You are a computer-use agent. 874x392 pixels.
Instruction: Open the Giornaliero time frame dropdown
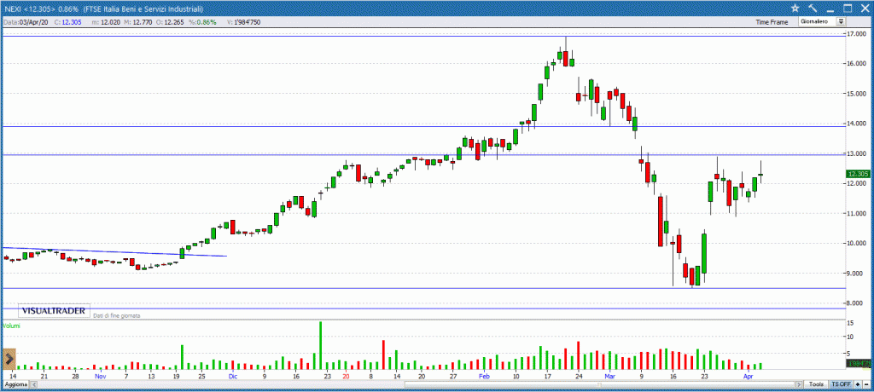click(823, 21)
